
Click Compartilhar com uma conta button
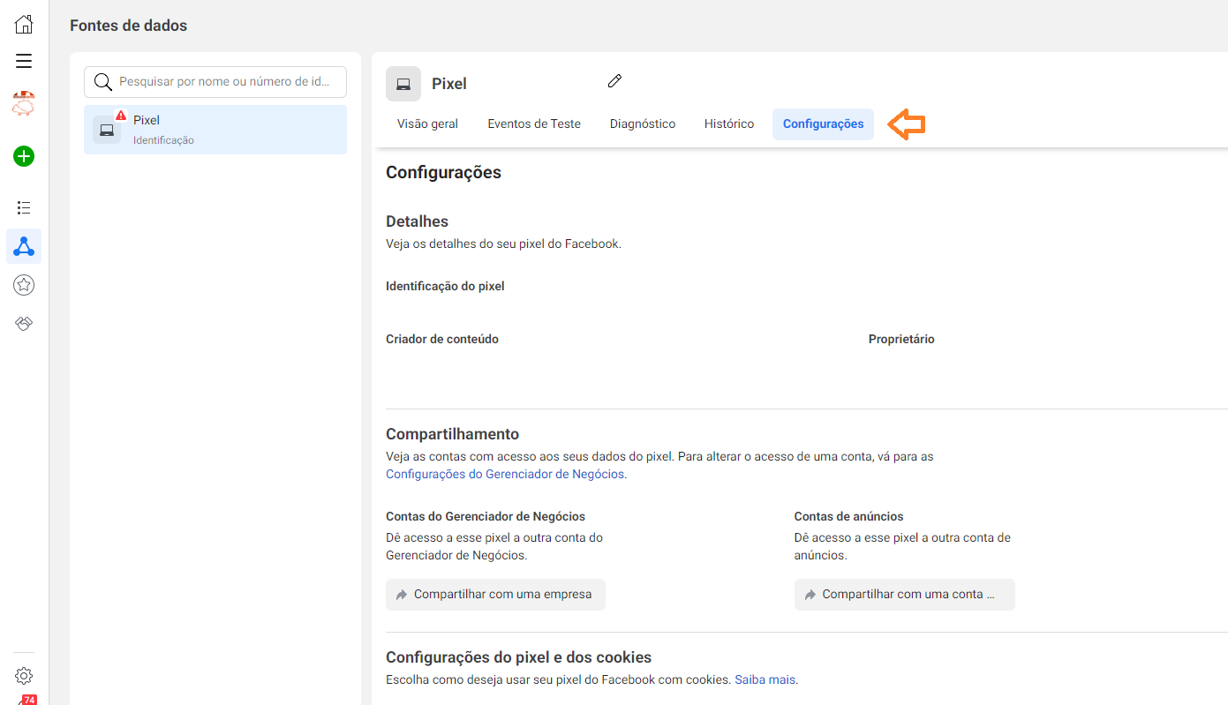click(x=905, y=595)
